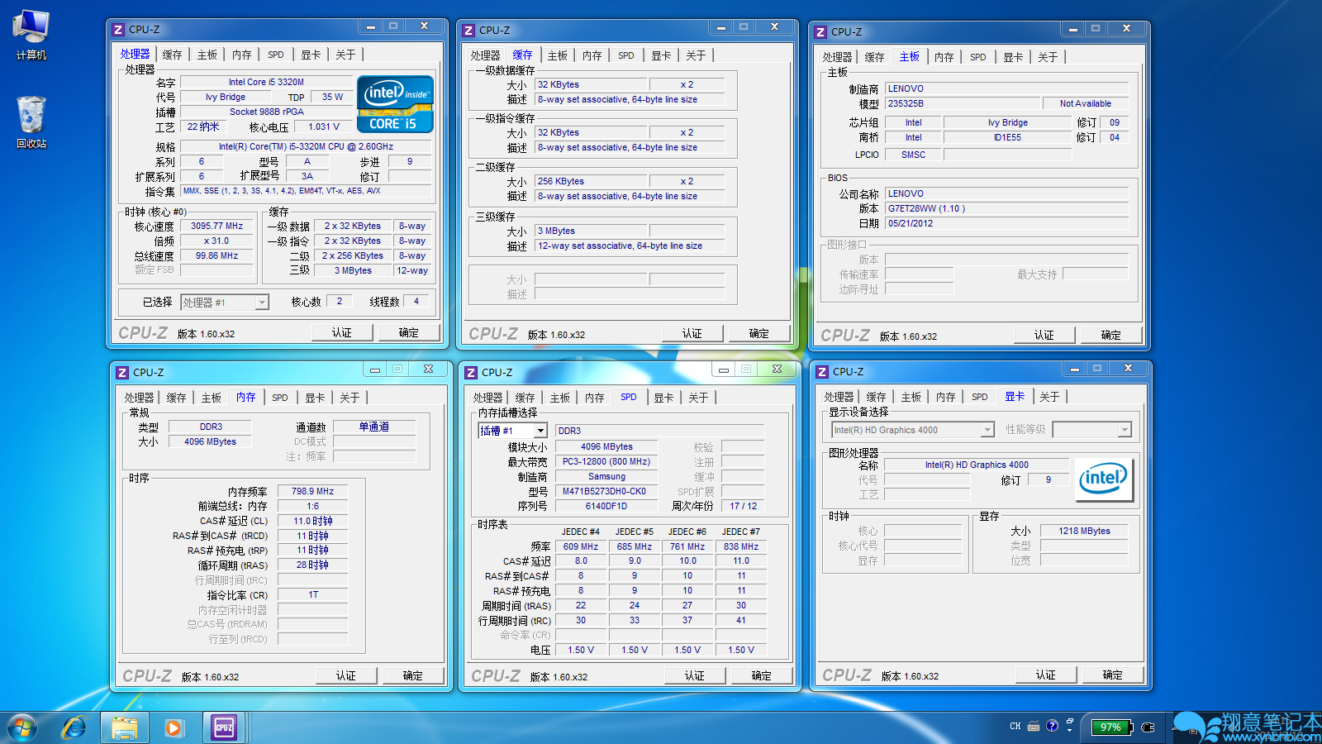Click the Z title icon of the mainboard-tab window
1322x744 pixels.
(821, 32)
